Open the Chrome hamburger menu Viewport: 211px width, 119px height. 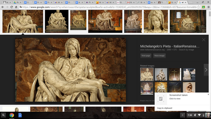click(x=208, y=7)
